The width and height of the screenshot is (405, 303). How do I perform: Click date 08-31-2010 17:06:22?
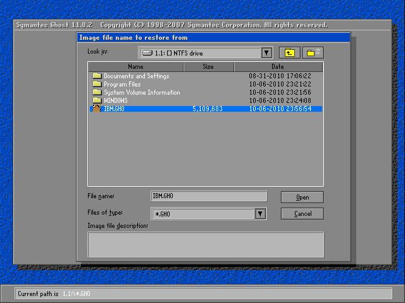point(280,76)
